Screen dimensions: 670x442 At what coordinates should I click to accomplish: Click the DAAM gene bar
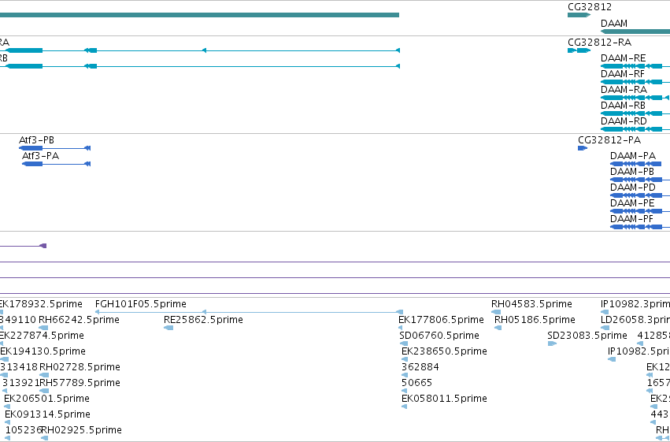pyautogui.click(x=635, y=32)
